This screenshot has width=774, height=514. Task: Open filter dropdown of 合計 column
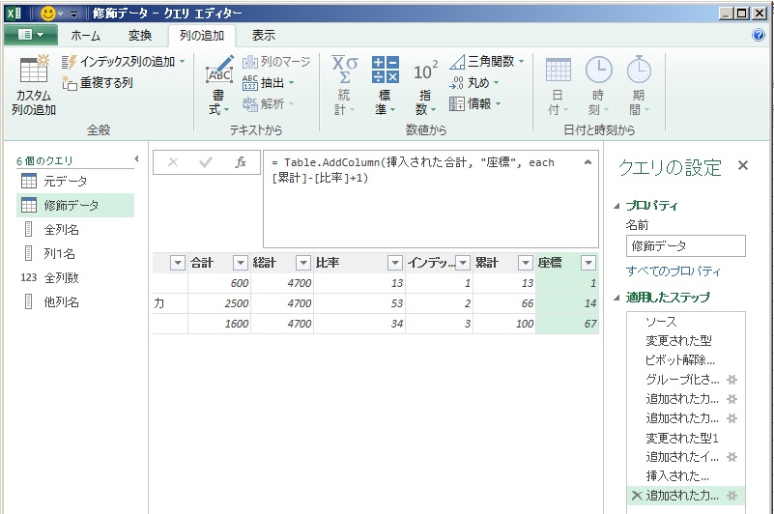[x=240, y=263]
